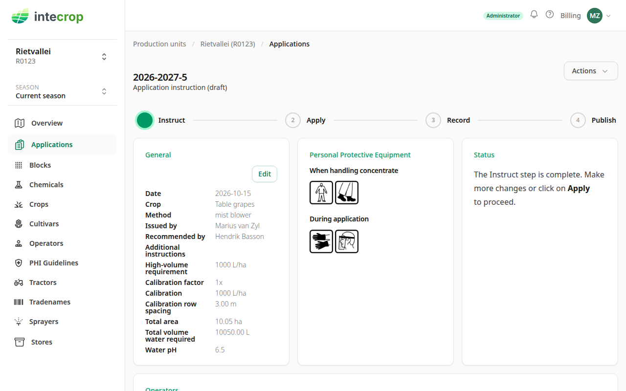The width and height of the screenshot is (626, 391).
Task: Click the date value 2026-10-15
Action: point(233,194)
